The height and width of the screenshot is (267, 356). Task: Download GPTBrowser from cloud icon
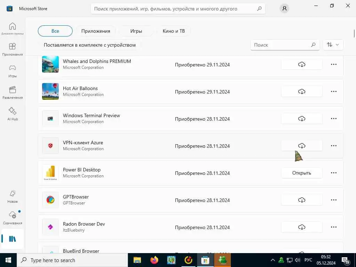coord(301,200)
